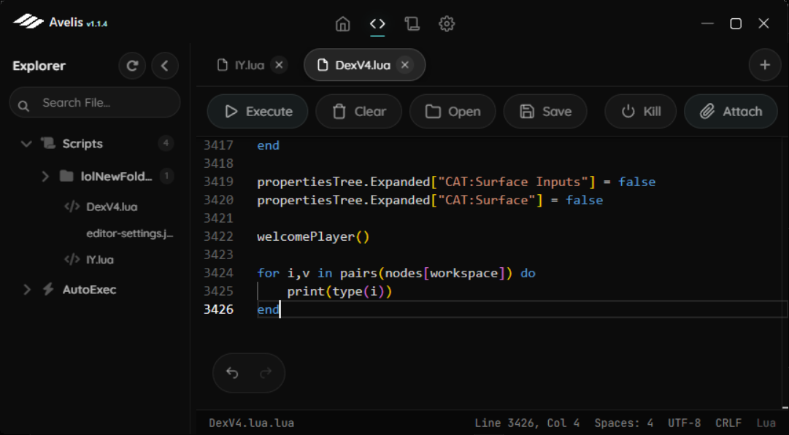This screenshot has width=789, height=435.
Task: Focus the Search File input
Action: (95, 103)
